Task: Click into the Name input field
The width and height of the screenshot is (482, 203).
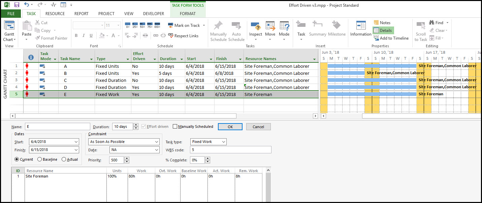Action: (x=57, y=127)
